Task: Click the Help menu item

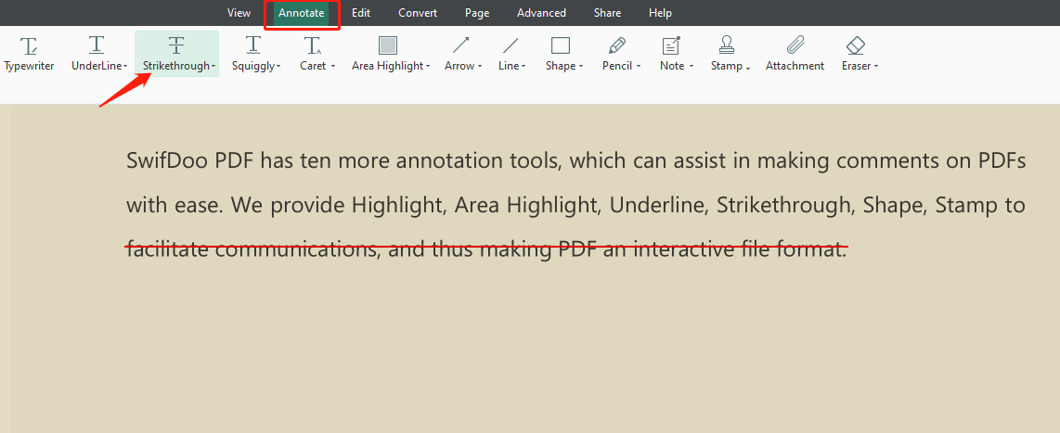Action: [x=660, y=13]
